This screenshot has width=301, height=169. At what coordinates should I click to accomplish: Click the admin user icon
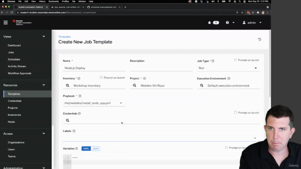pyautogui.click(x=244, y=23)
